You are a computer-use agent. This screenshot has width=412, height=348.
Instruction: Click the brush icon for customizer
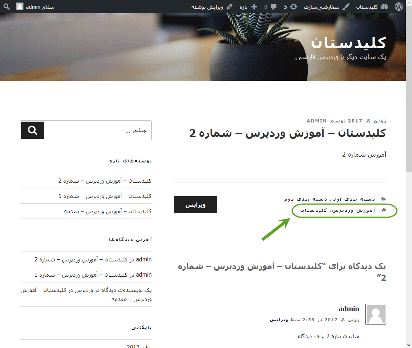(x=346, y=7)
